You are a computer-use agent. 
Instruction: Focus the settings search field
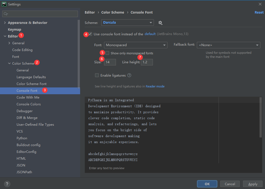(40, 14)
